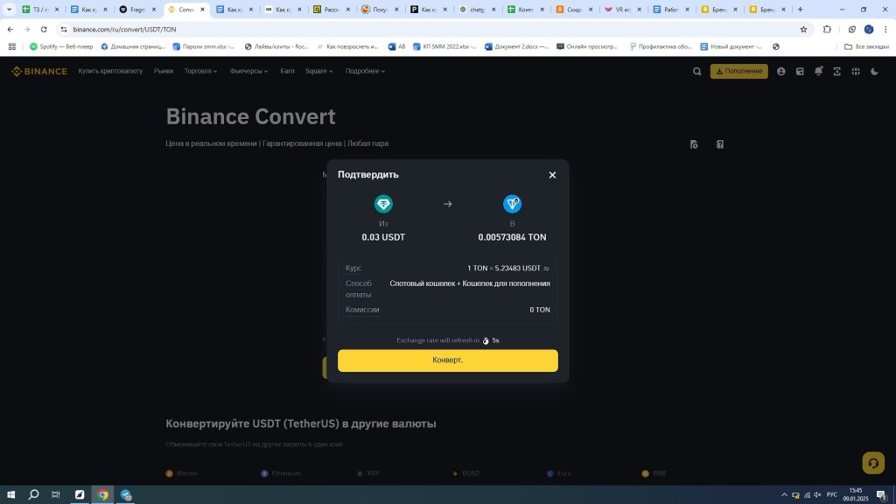Image resolution: width=896 pixels, height=504 pixels.
Task: Click the BNB conversion link
Action: coord(654,473)
